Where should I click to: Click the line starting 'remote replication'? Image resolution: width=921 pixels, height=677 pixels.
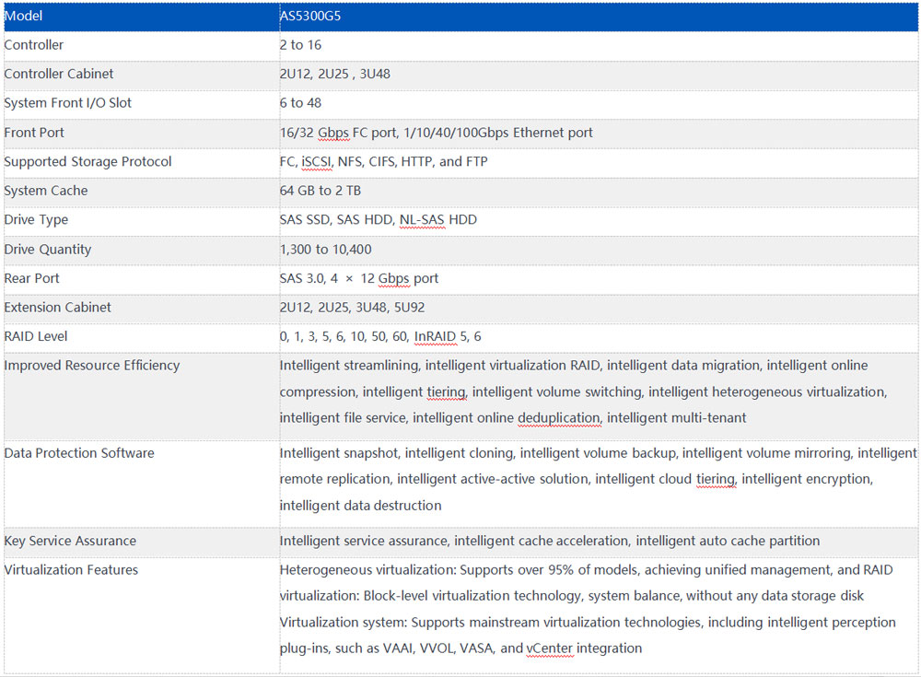(577, 480)
